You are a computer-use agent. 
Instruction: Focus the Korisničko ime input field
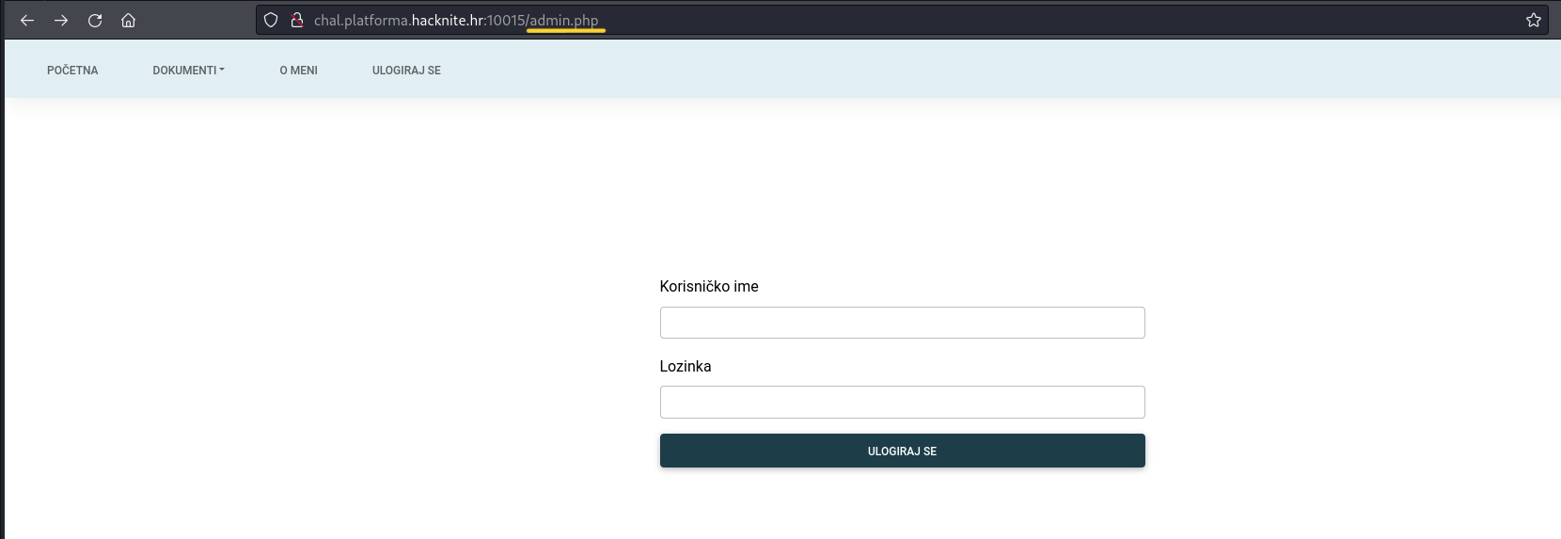(902, 323)
